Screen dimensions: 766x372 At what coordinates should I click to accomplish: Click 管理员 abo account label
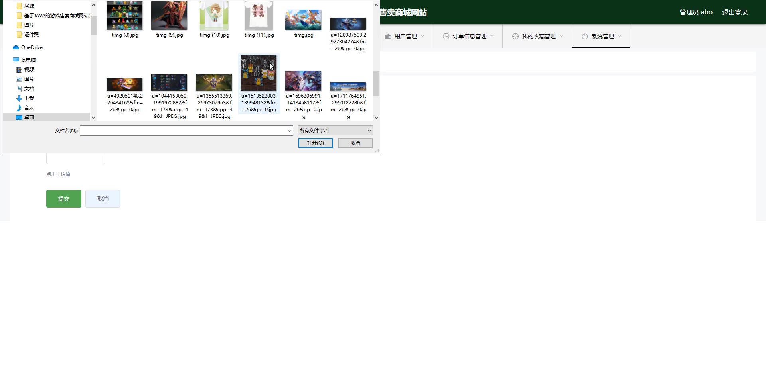[696, 12]
